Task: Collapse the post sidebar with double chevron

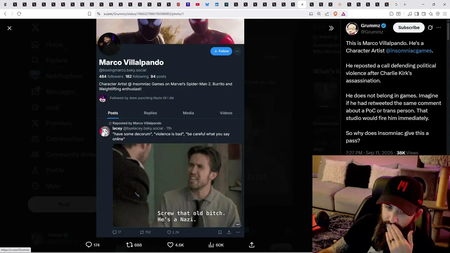Action: click(x=331, y=28)
